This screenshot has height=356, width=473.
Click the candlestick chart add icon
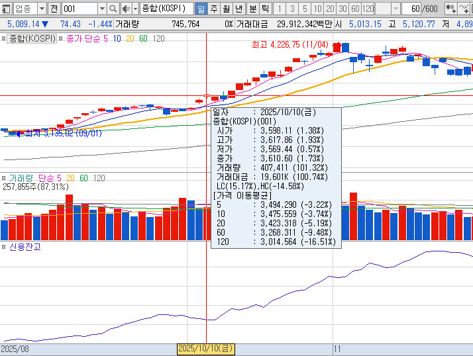coord(451,9)
